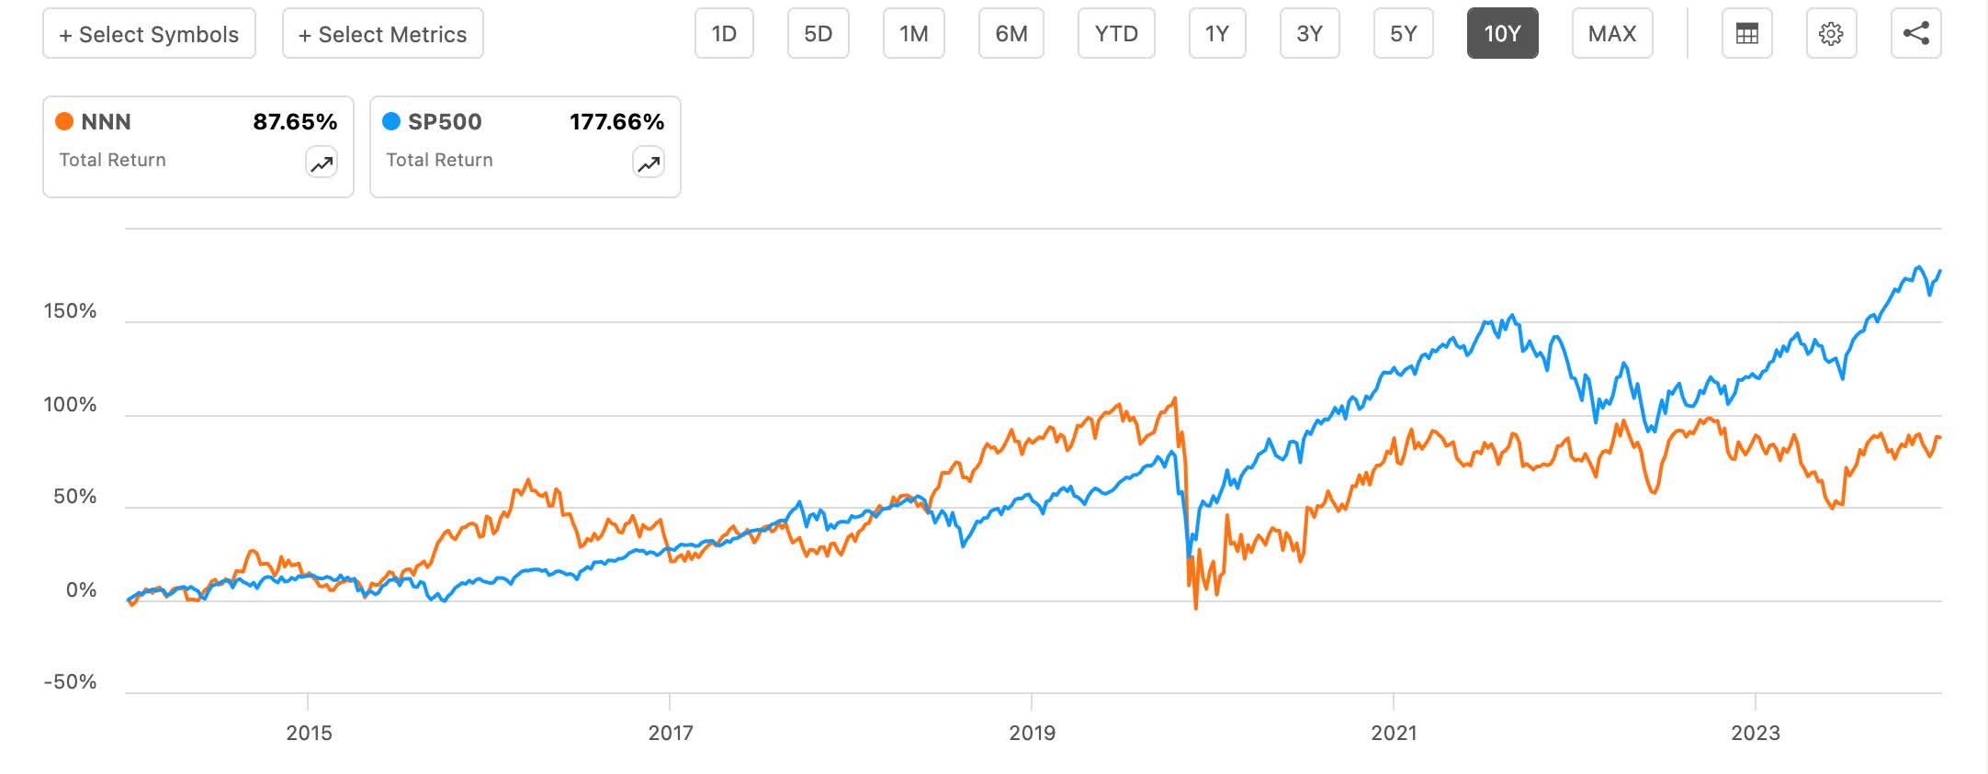Toggle the active 10Y range button
This screenshot has height=774, width=1988.
(x=1501, y=32)
